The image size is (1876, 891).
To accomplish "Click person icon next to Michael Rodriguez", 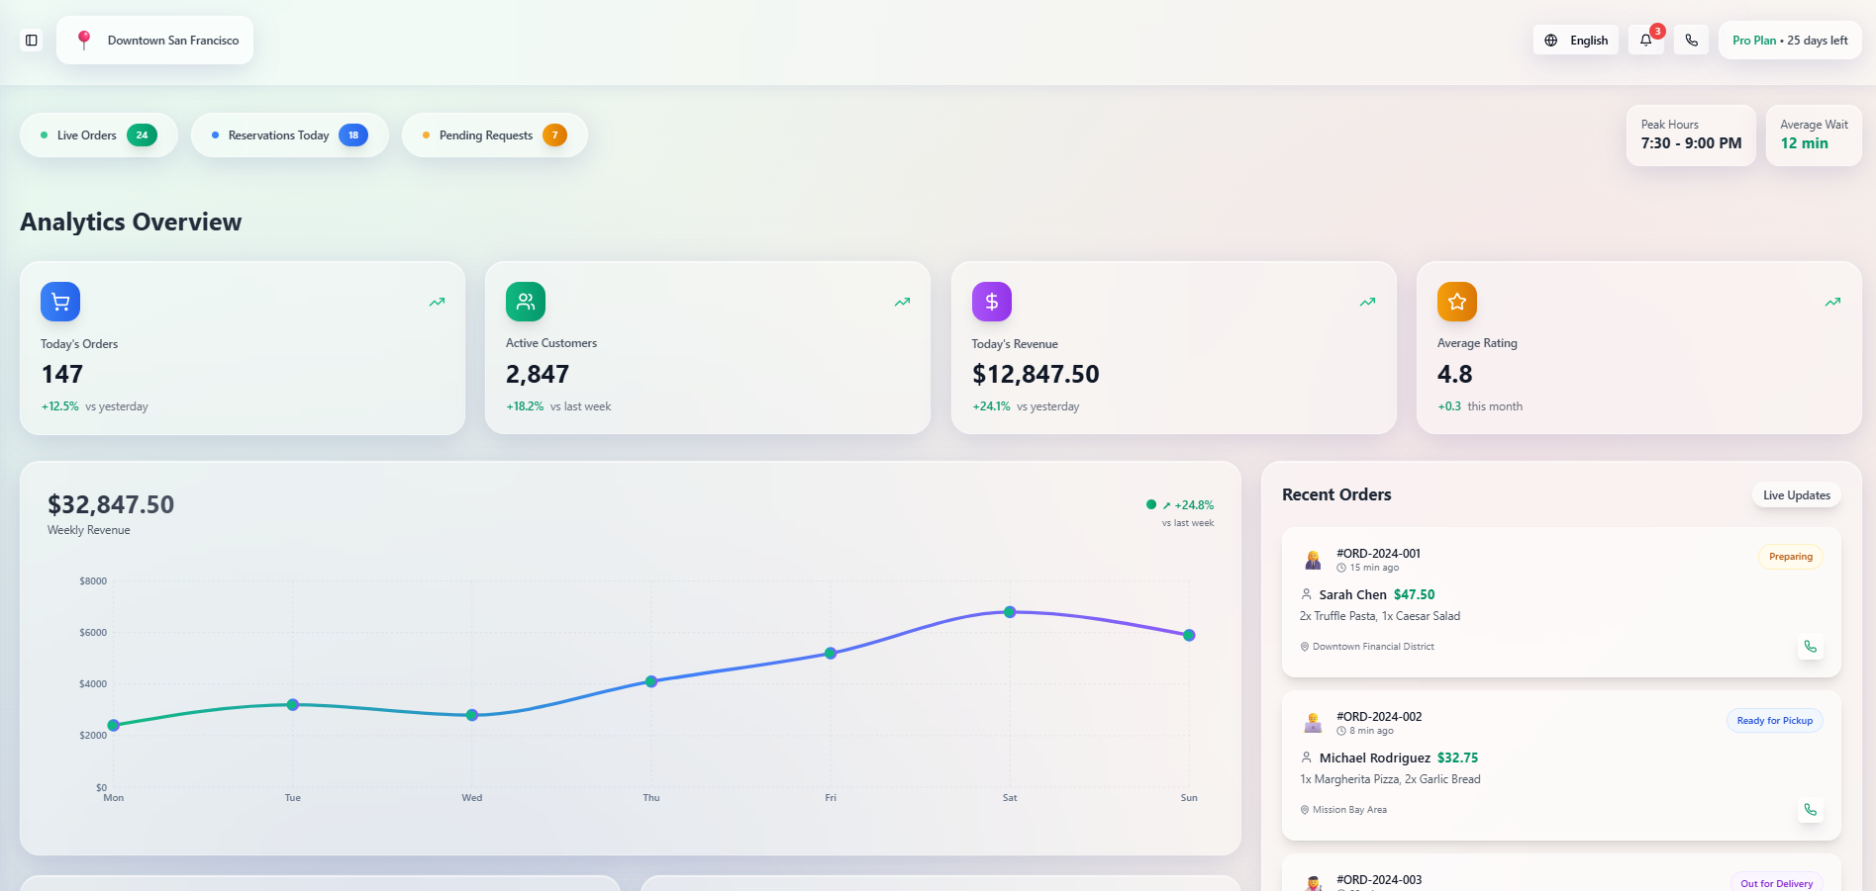I will coord(1306,757).
